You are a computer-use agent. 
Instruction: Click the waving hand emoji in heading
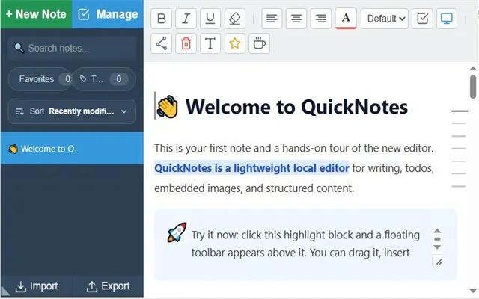pyautogui.click(x=167, y=107)
